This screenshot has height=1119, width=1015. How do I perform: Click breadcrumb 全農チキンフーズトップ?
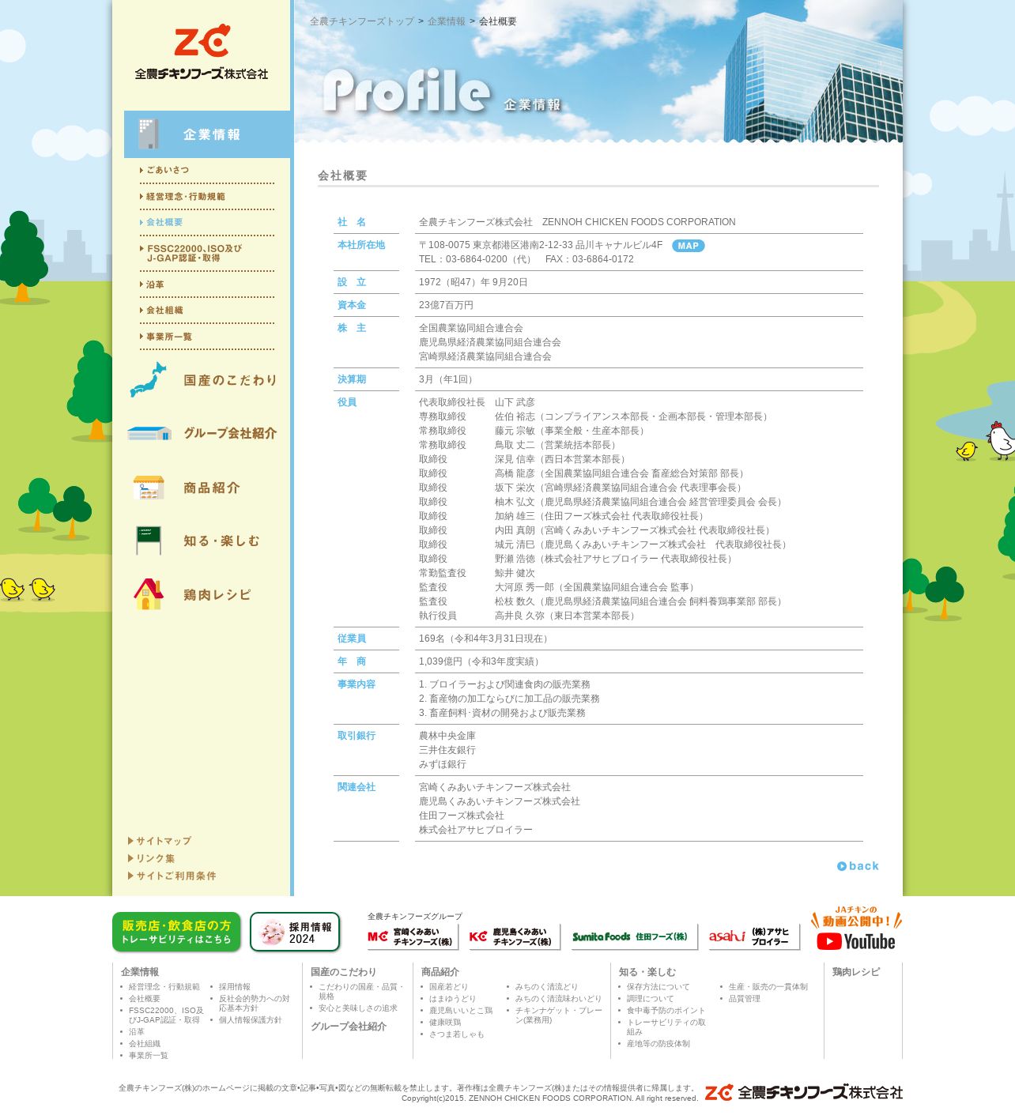point(362,21)
